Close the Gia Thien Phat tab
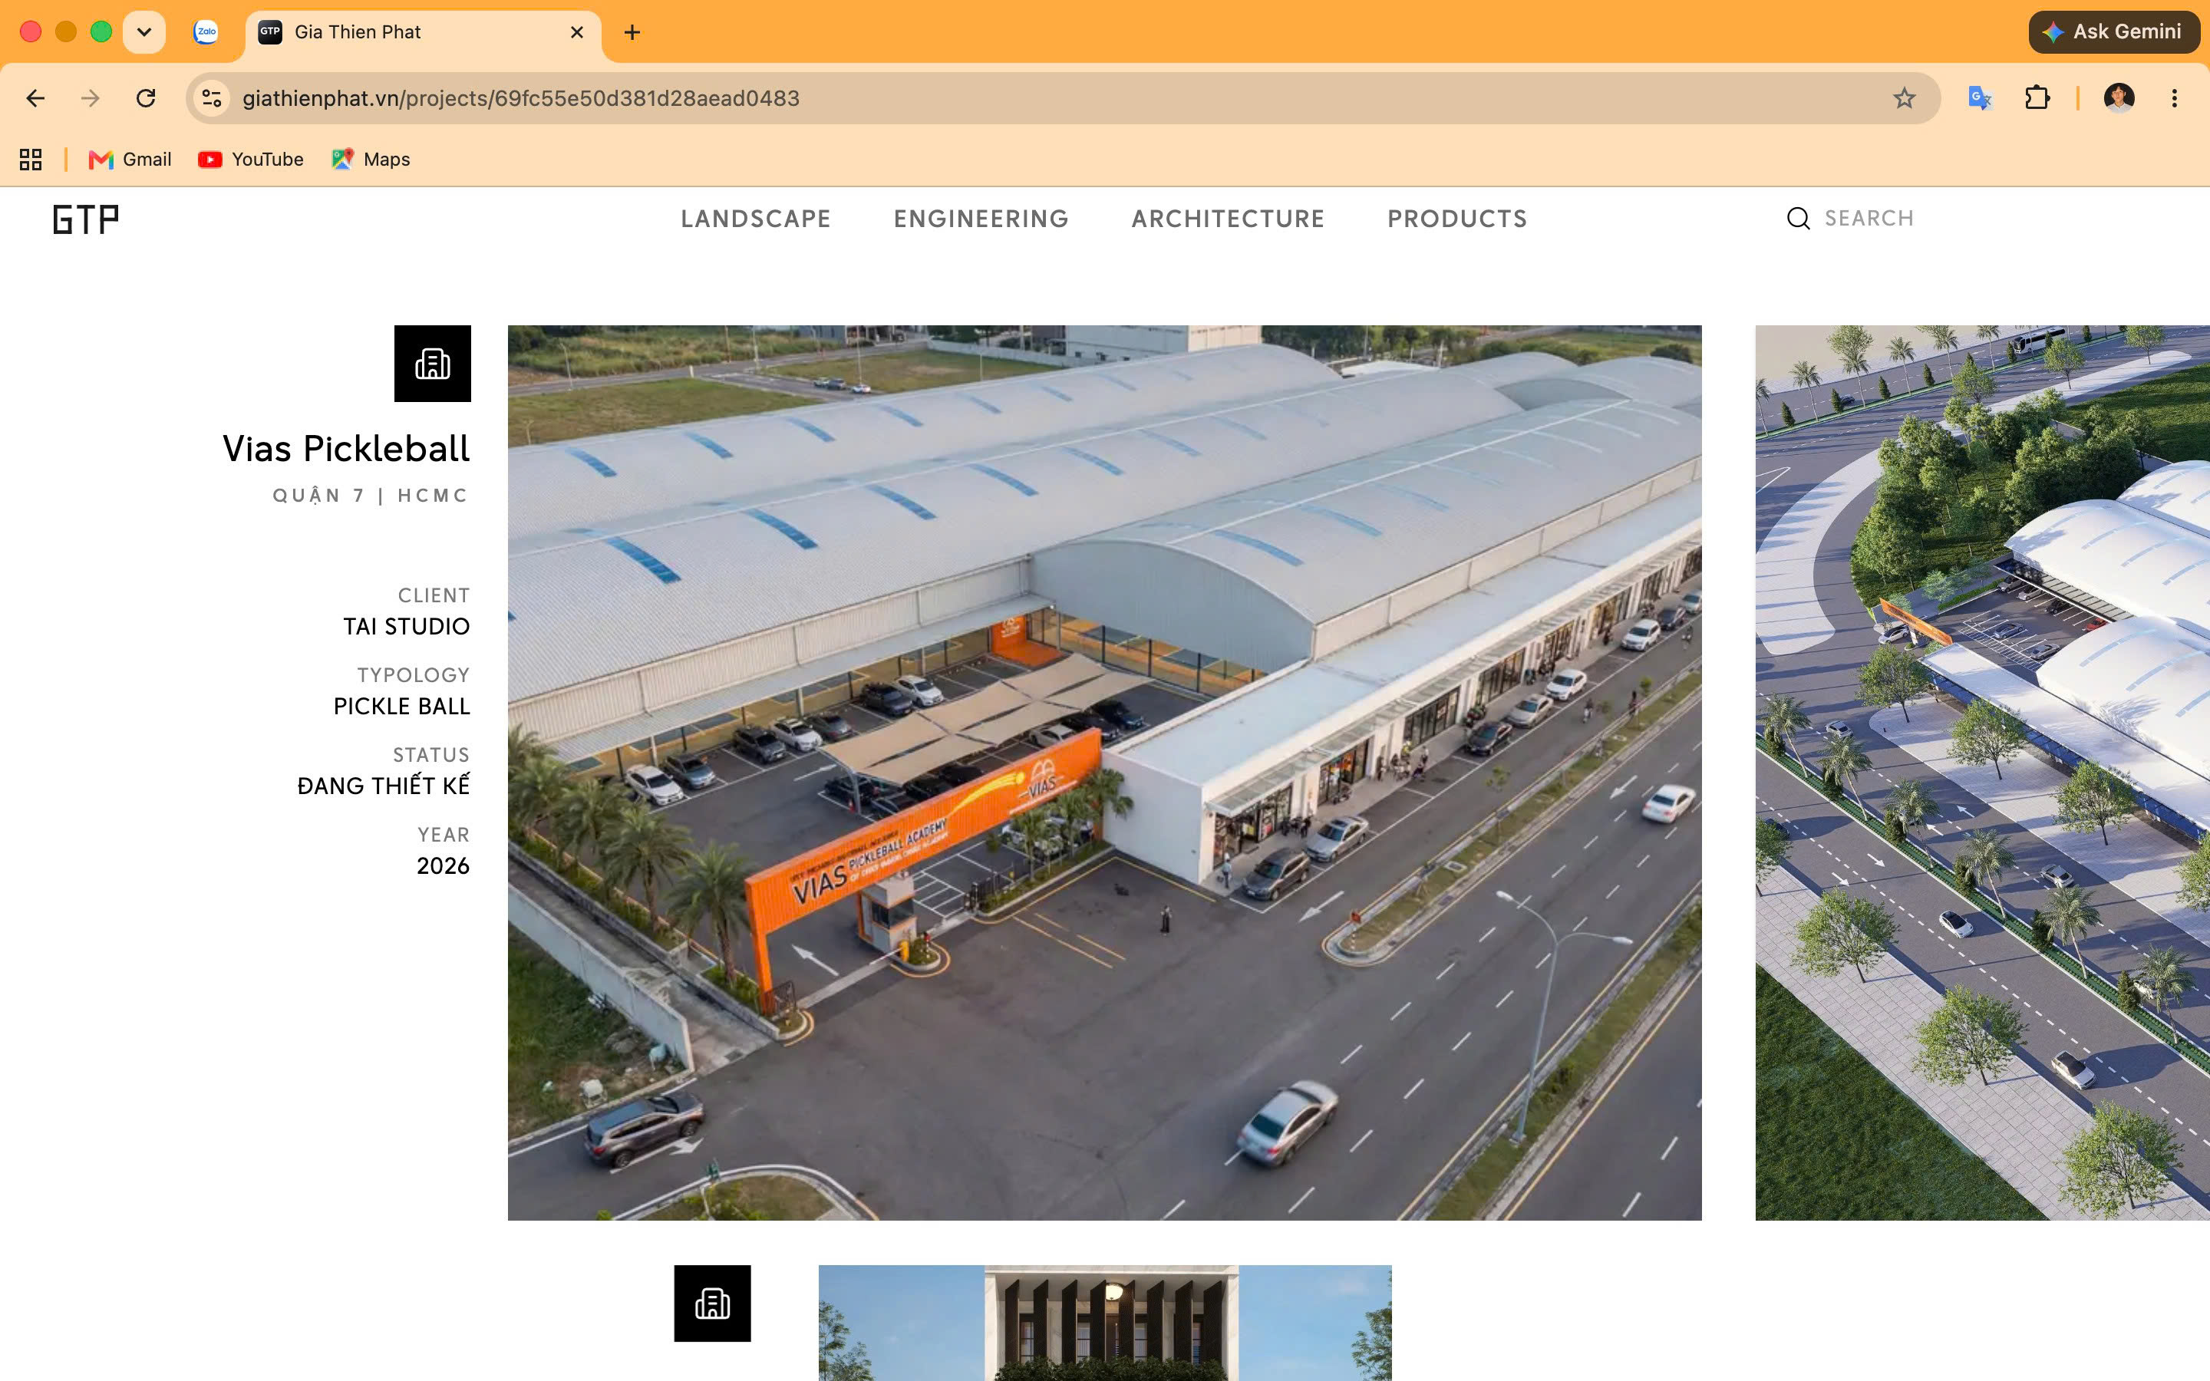 tap(577, 32)
